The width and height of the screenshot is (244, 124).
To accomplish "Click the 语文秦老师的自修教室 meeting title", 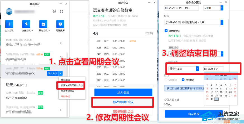I will tap(113, 10).
